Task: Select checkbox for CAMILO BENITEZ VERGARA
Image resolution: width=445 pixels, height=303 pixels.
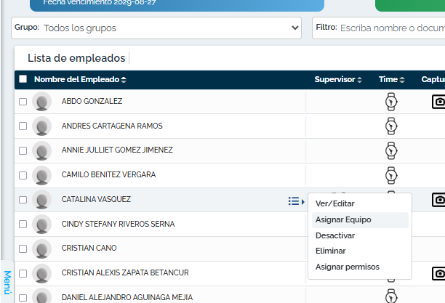Action: 23,175
